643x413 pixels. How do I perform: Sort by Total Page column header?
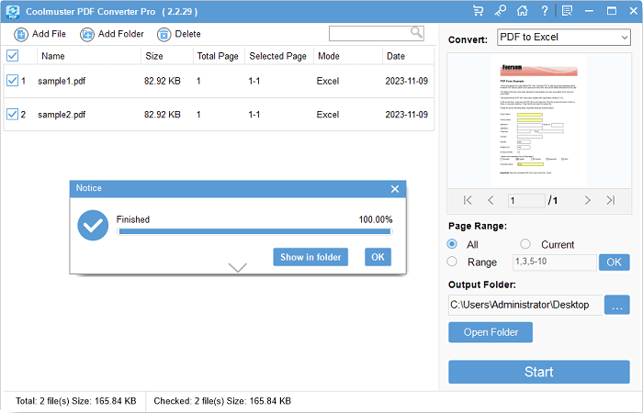tap(218, 56)
